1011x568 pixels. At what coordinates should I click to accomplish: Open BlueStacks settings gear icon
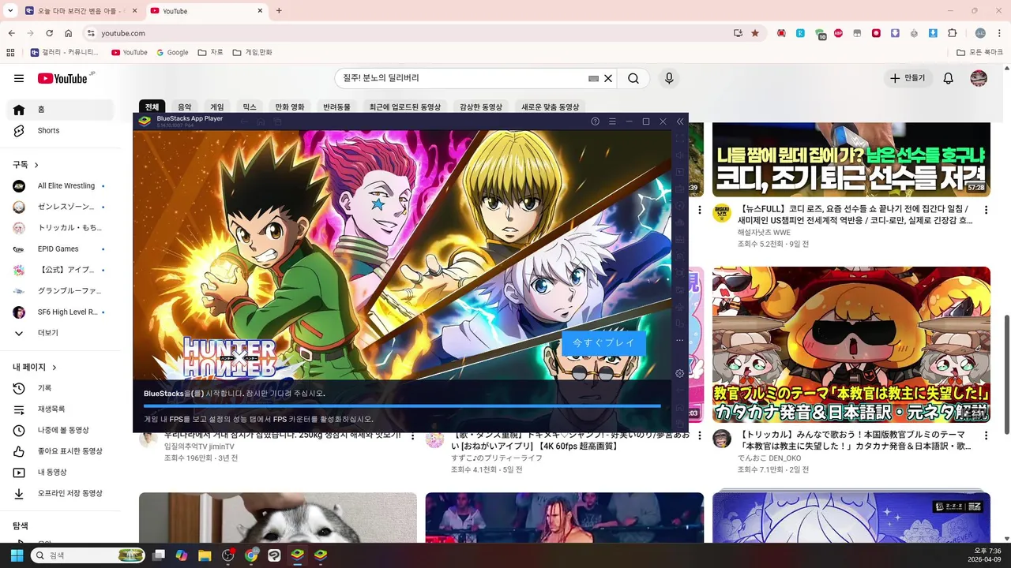(679, 373)
